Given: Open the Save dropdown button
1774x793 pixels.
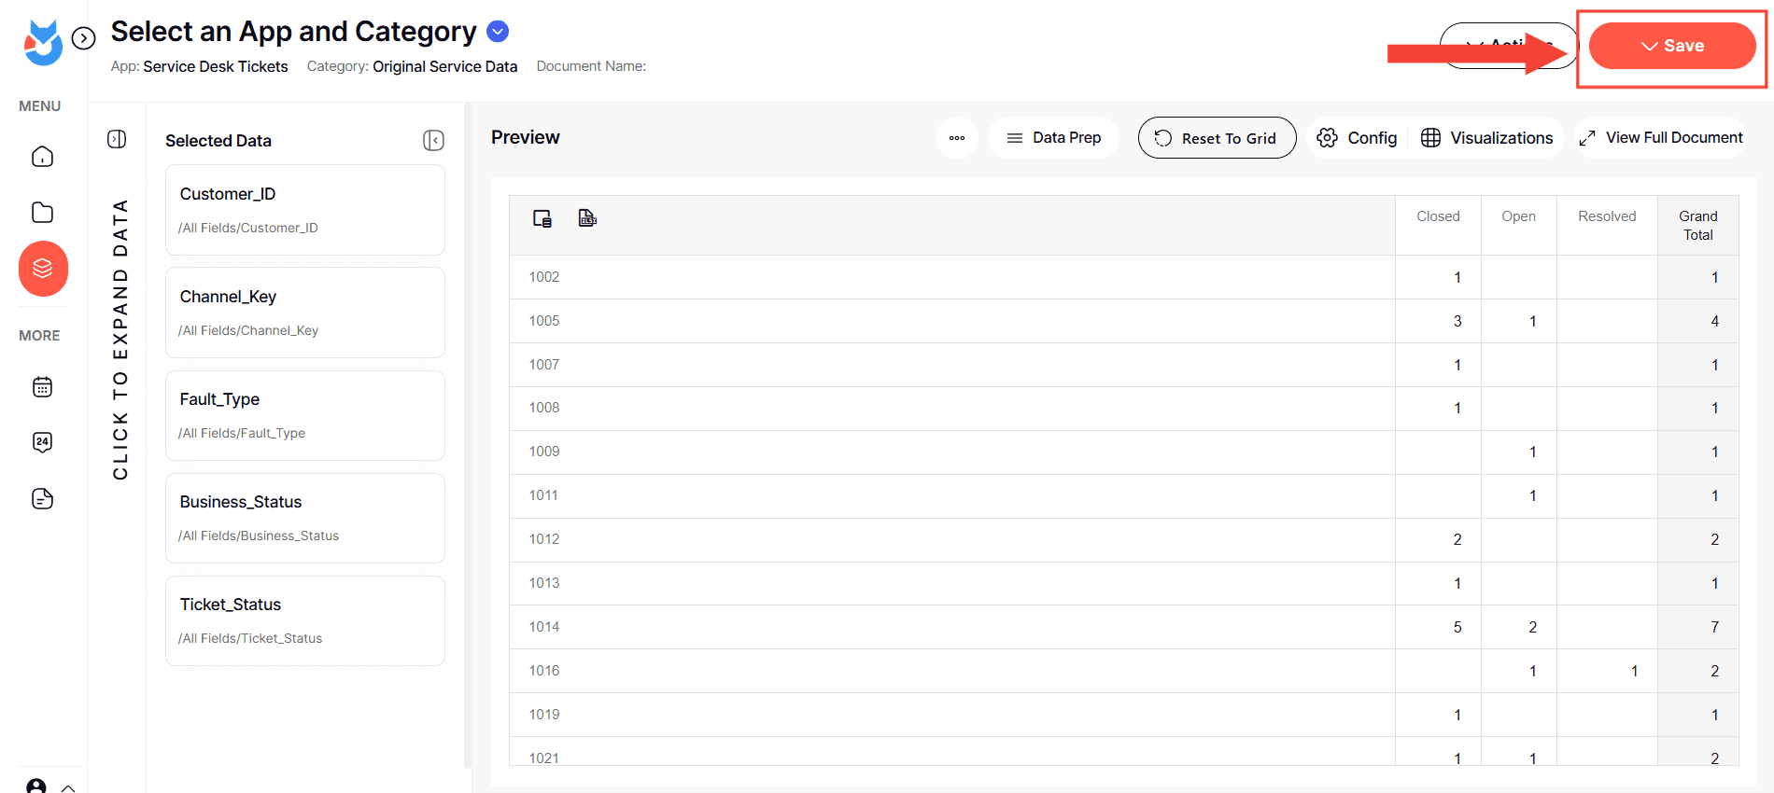Looking at the screenshot, I should (1671, 46).
